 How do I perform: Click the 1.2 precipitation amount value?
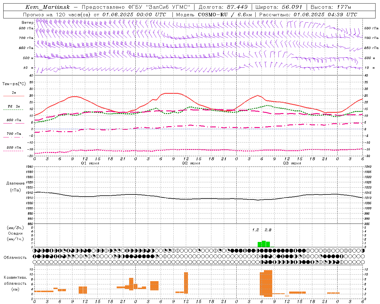tap(255, 230)
